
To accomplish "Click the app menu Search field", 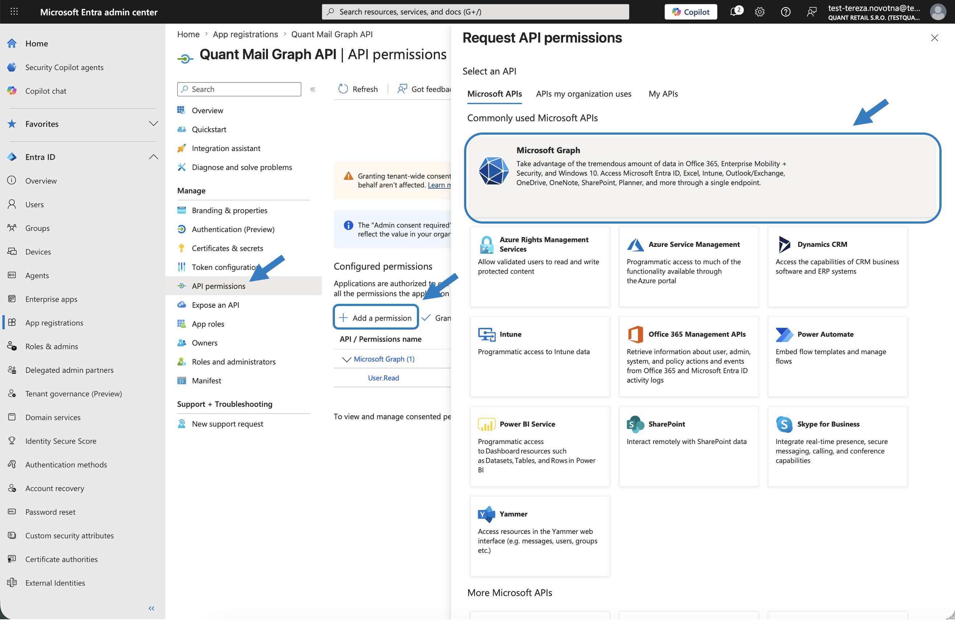I will 239,89.
